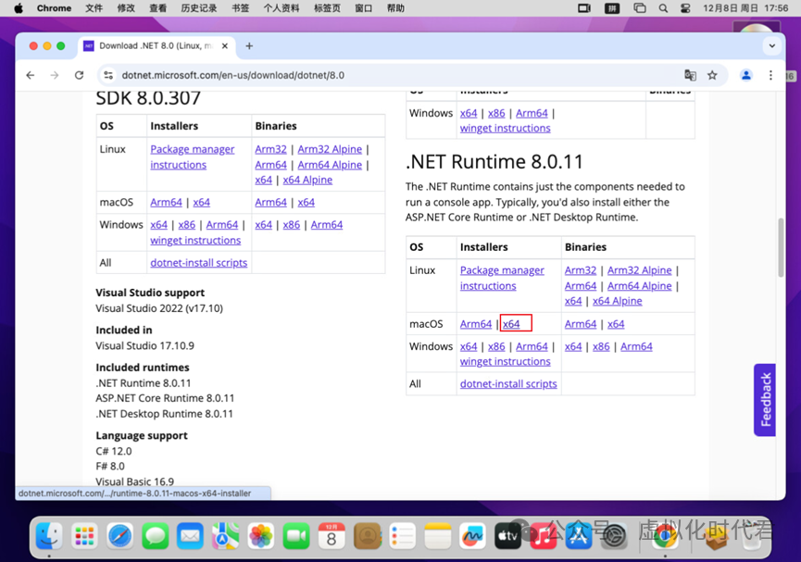Click the translate page icon
The height and width of the screenshot is (562, 801).
click(x=690, y=75)
